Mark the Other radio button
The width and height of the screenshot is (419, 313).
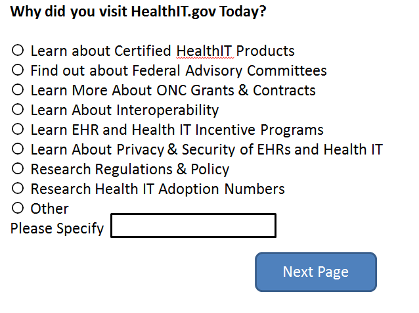click(18, 208)
